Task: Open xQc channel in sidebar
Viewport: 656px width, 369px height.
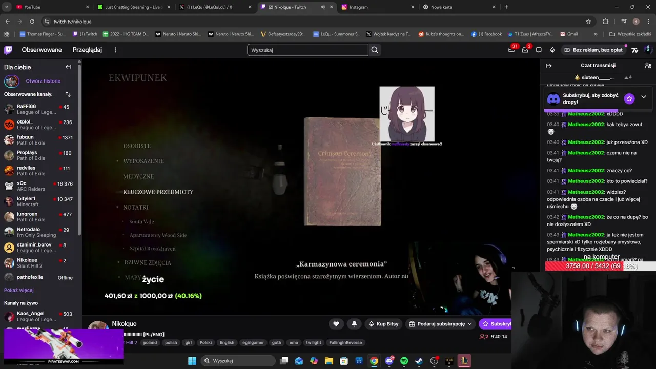Action: (x=39, y=186)
